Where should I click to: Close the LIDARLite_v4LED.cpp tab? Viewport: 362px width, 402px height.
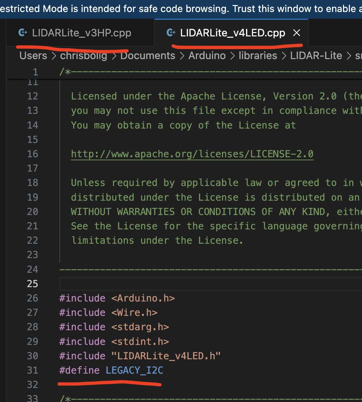(x=296, y=32)
